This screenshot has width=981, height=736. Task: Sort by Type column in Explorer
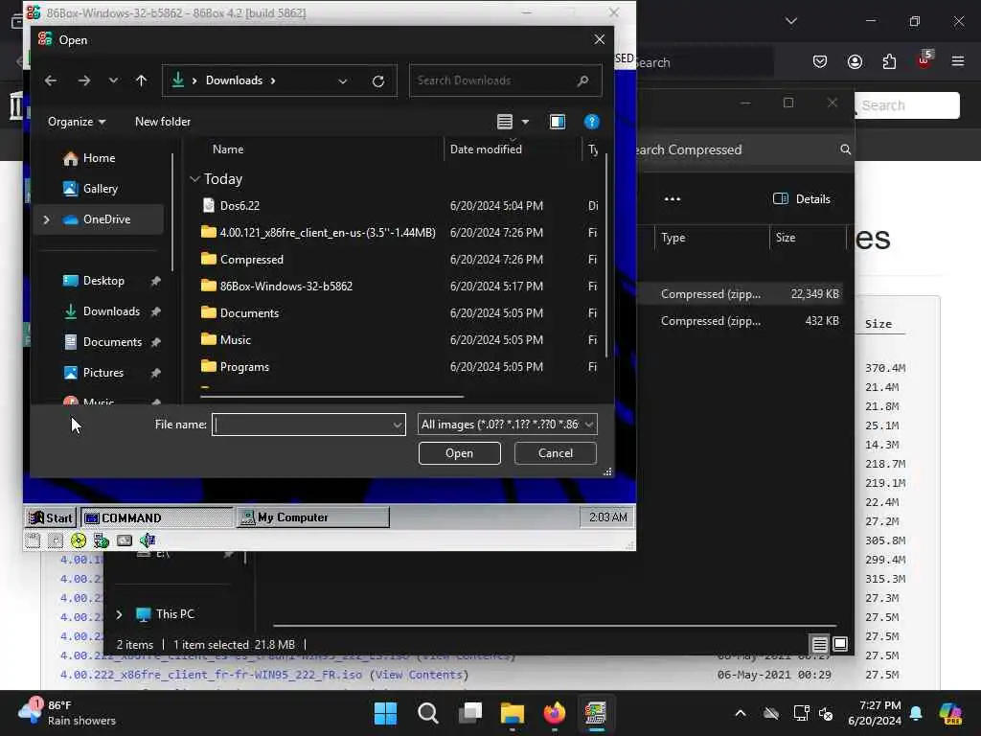[673, 238]
